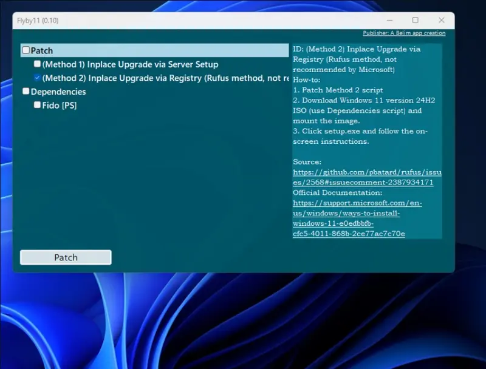Select the Method 1 Server Setup label
Screen dimensions: 486x369
130,64
